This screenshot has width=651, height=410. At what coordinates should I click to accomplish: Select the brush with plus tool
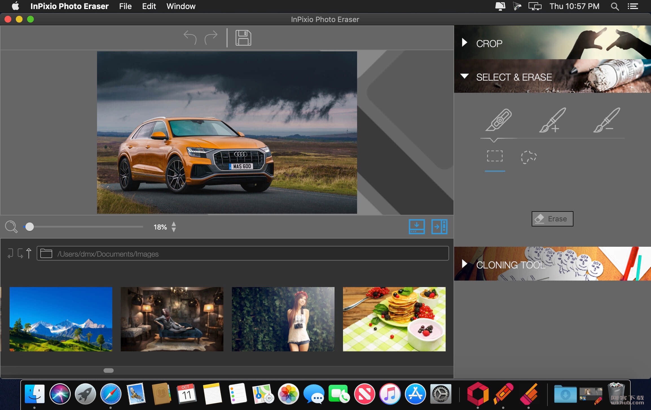click(552, 120)
